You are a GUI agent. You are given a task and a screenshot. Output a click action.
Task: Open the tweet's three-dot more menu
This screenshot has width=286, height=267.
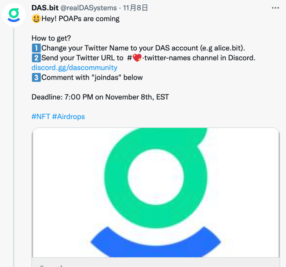click(x=275, y=8)
